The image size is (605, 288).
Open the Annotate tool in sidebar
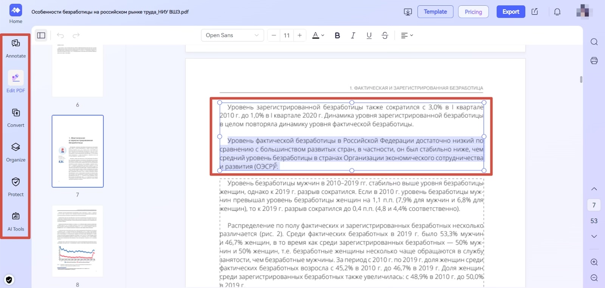pos(16,48)
